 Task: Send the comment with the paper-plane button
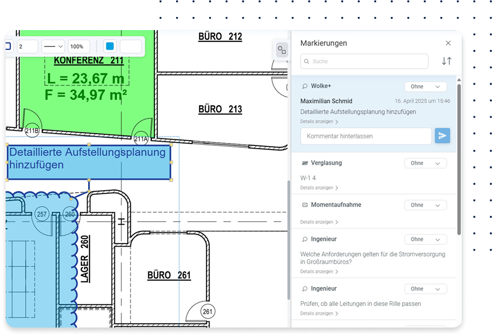coord(442,136)
